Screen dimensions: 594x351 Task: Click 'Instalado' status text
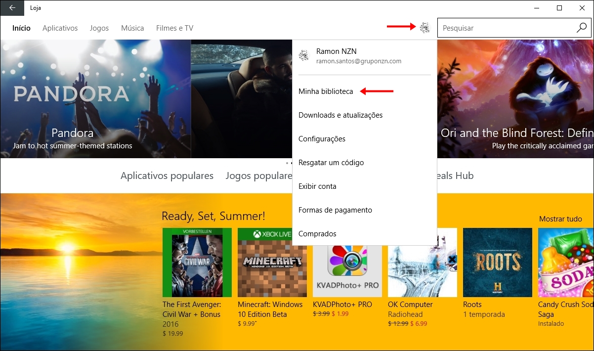[x=551, y=324]
